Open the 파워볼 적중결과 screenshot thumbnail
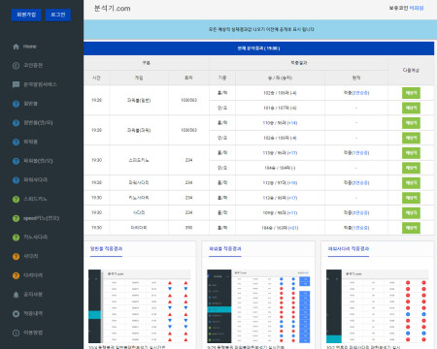The height and width of the screenshot is (349, 437). pos(258,306)
